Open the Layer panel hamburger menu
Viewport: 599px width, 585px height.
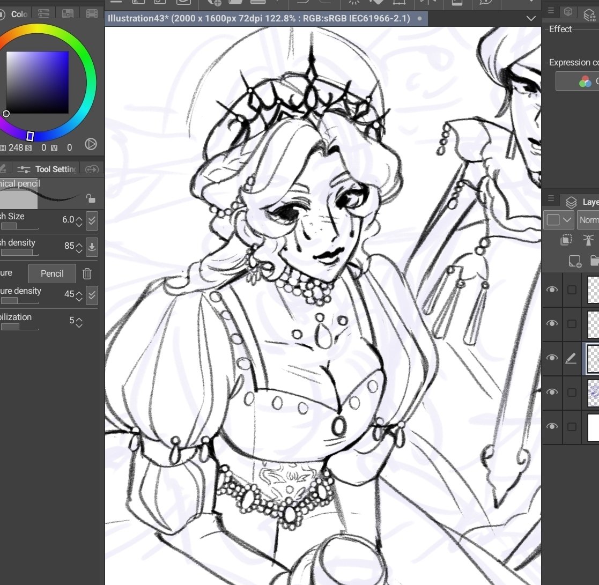[551, 198]
